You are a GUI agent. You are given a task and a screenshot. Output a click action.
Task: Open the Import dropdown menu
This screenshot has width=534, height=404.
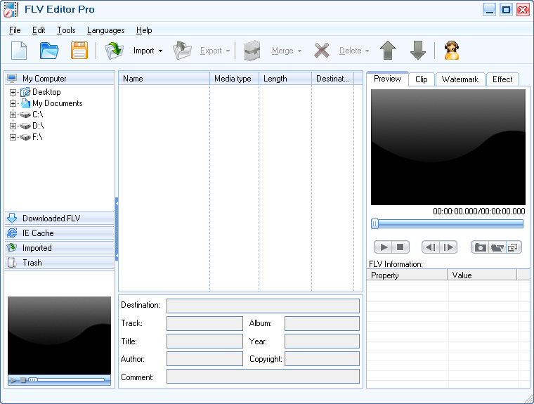148,51
